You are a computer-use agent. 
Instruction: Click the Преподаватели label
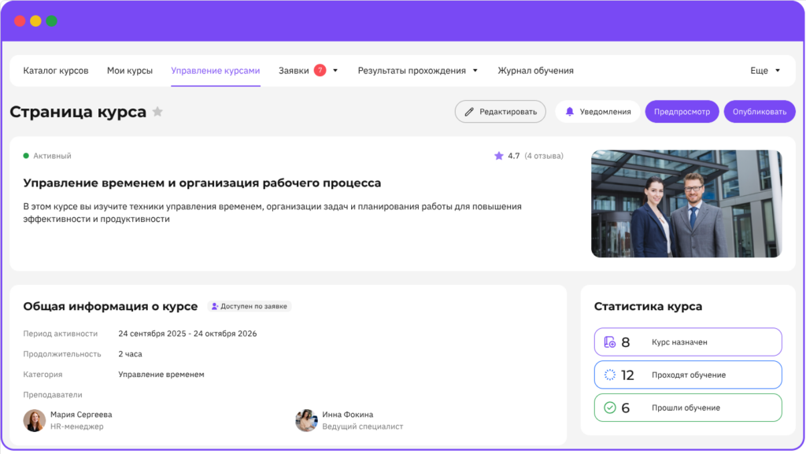[53, 395]
